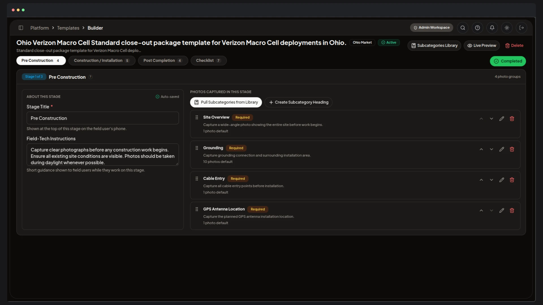Open the search icon in header
The width and height of the screenshot is (543, 305).
pos(463,28)
